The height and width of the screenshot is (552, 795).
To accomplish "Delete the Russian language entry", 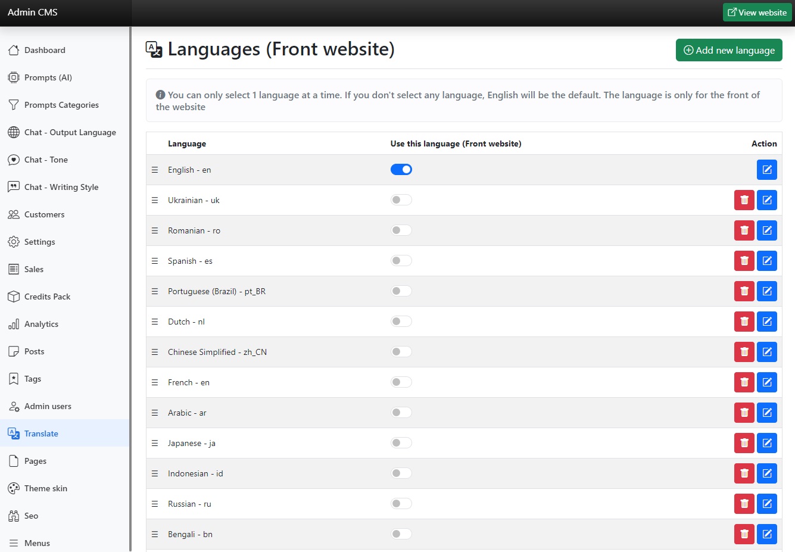I will 744,504.
